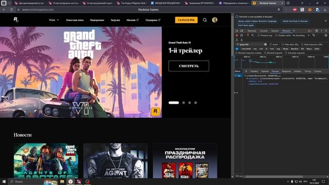The width and height of the screenshot is (329, 185).
Task: Enable Preserve log checkbox
Action: tap(259, 35)
